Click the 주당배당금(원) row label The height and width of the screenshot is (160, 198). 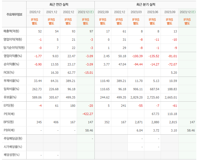13,138
